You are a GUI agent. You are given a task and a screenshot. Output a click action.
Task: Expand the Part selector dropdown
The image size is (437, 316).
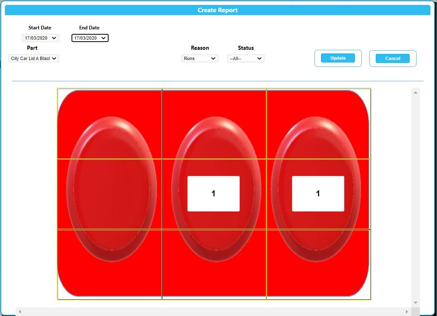point(34,58)
